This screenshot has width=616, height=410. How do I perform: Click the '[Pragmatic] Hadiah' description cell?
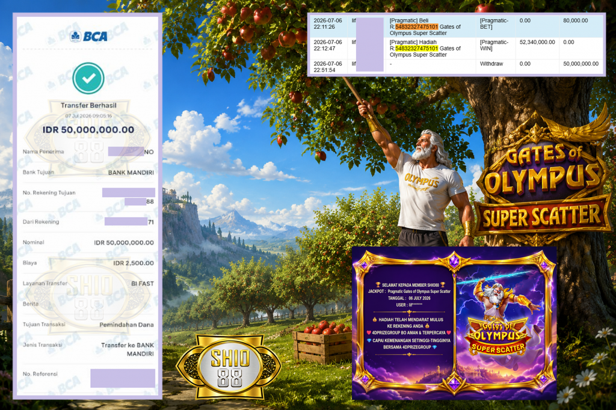coord(425,48)
